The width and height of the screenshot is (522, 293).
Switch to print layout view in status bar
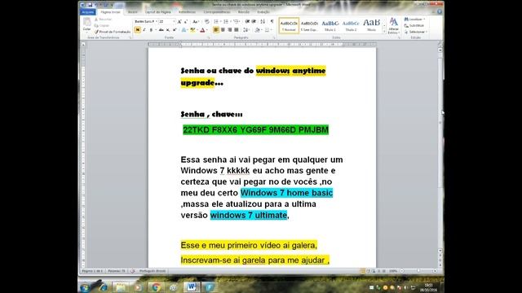click(362, 271)
